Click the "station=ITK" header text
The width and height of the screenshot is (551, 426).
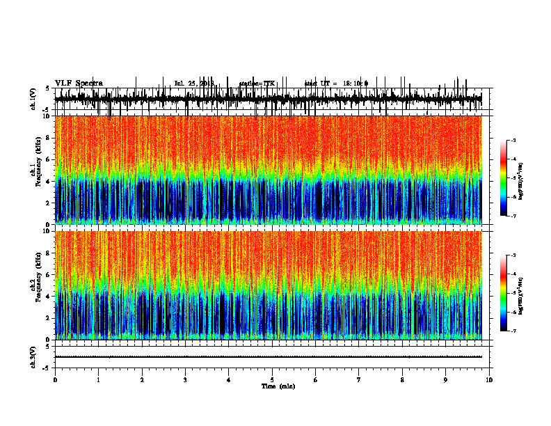(257, 84)
